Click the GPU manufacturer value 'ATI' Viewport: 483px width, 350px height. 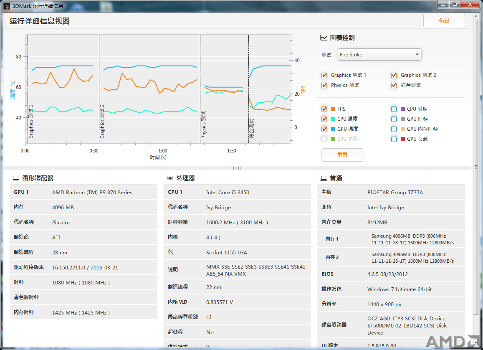[56, 238]
